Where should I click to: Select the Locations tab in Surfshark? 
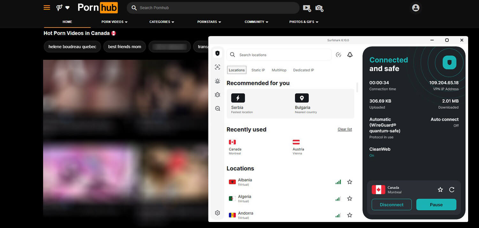tap(237, 70)
